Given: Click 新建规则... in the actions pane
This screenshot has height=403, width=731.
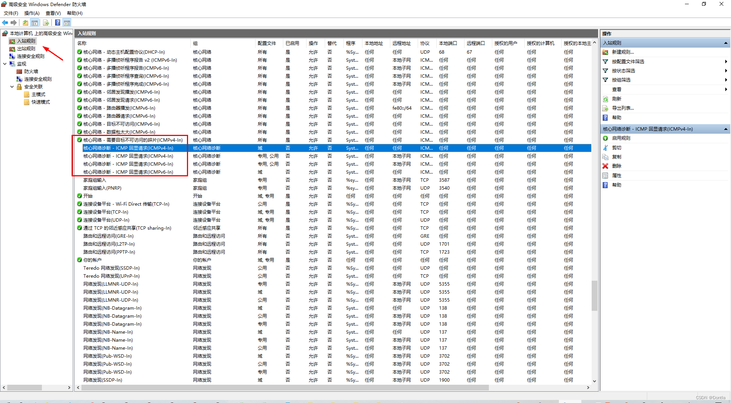Looking at the screenshot, I should [x=623, y=52].
